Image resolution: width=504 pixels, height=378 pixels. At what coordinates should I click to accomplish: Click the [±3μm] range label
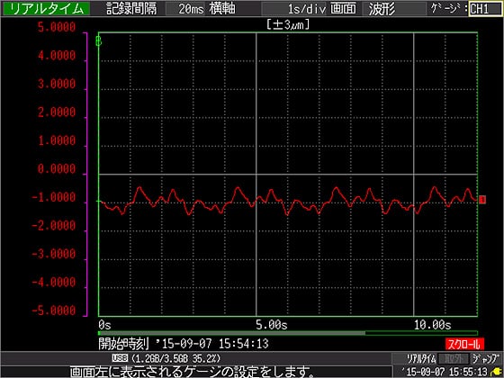tap(288, 24)
